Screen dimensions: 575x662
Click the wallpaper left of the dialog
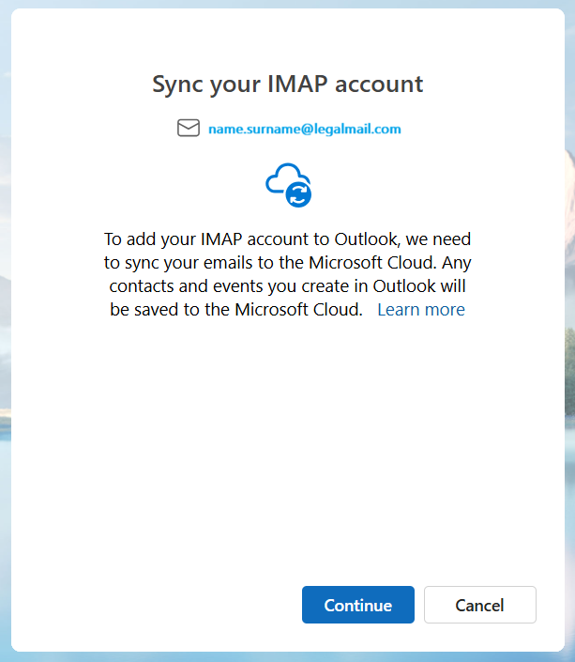click(5, 376)
